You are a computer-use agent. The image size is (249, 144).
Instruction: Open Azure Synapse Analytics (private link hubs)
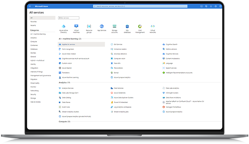coord(76,116)
